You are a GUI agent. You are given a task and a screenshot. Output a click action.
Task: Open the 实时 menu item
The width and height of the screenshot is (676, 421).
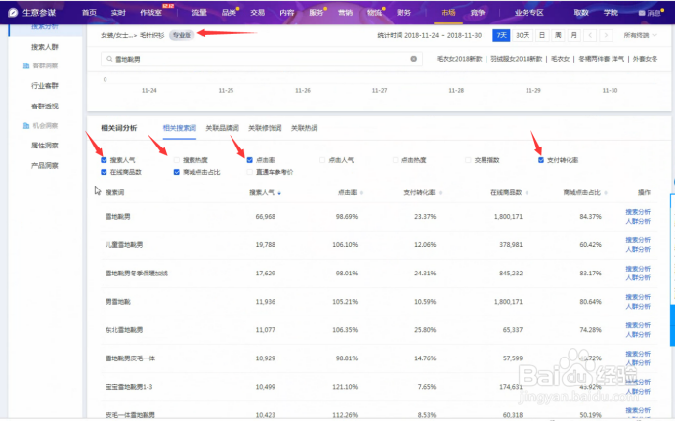click(x=118, y=13)
